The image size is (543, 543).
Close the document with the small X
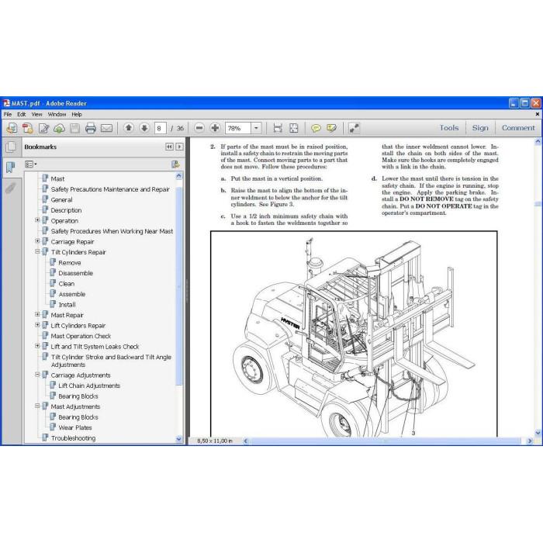tap(537, 114)
